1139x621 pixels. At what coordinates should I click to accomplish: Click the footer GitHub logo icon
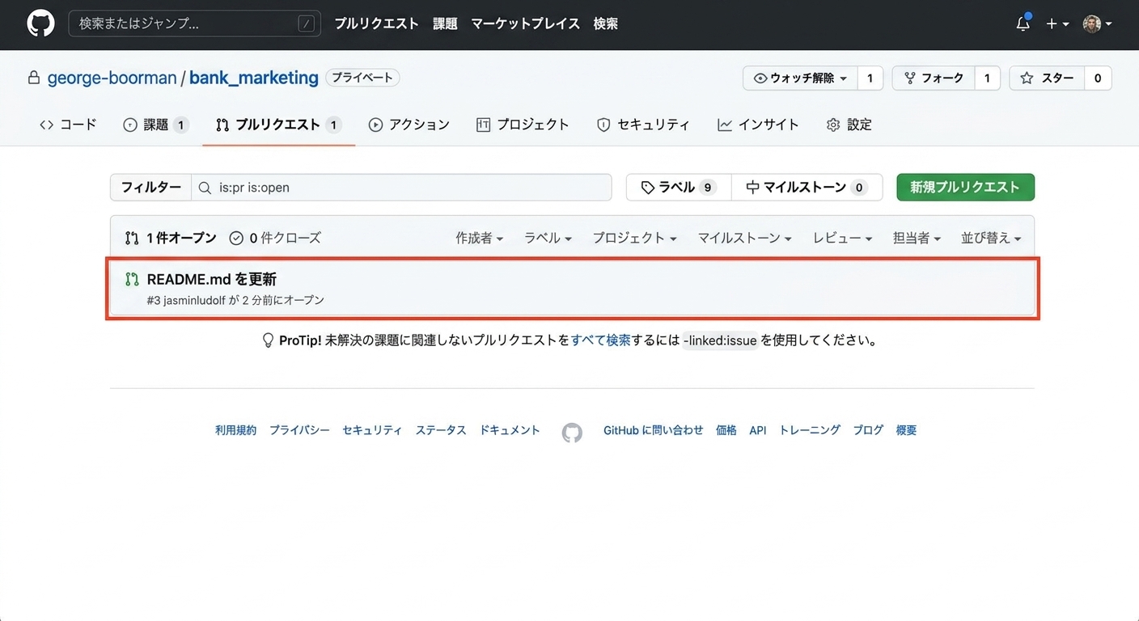(572, 433)
